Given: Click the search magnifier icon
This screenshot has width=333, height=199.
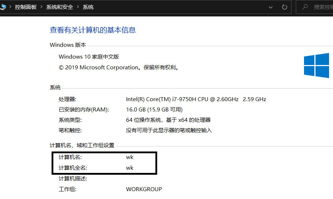Looking at the screenshot, I should (x=305, y=7).
